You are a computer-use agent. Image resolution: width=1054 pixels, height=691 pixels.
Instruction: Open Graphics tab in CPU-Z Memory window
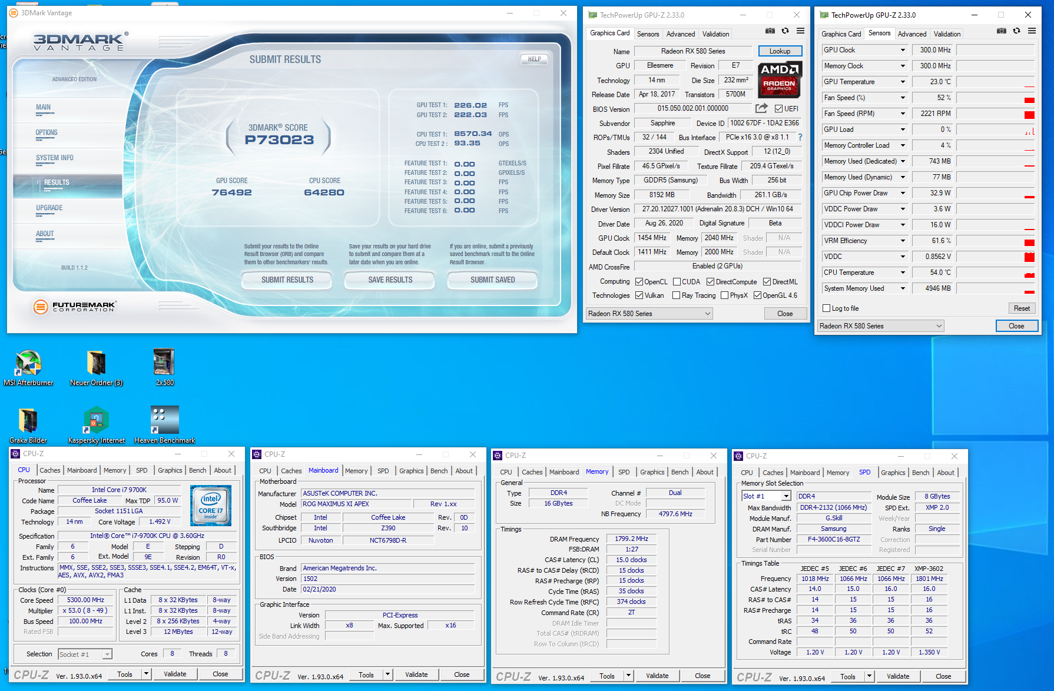pos(652,472)
